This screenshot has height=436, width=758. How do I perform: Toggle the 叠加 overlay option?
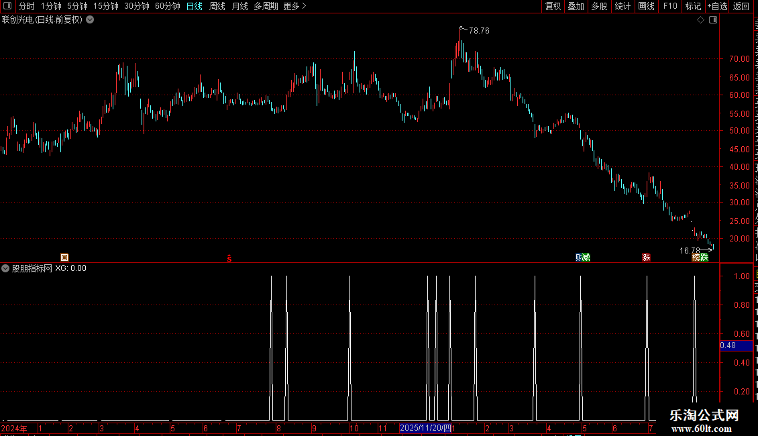tap(576, 6)
